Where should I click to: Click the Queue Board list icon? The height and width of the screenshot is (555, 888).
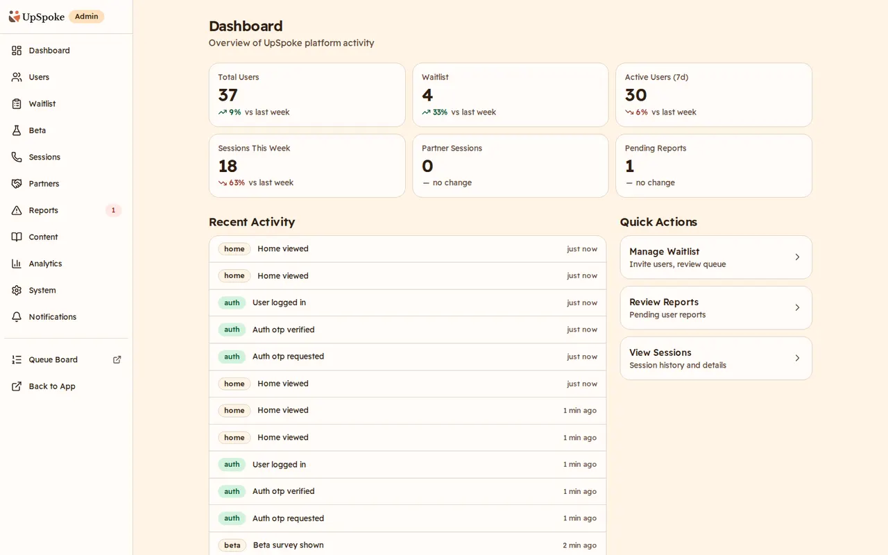[x=17, y=360]
